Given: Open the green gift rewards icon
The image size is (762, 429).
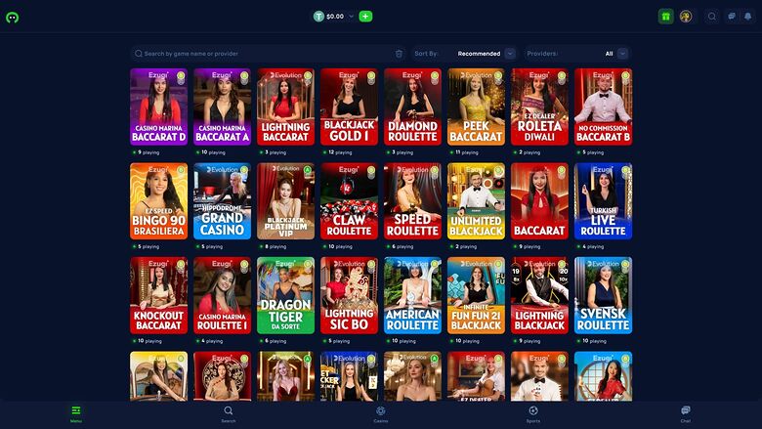Looking at the screenshot, I should pos(666,17).
